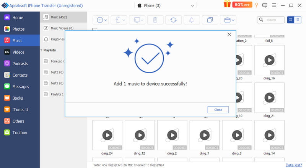Select the fail_5 file name
Image resolution: width=306 pixels, height=168 pixels.
(x=269, y=41)
